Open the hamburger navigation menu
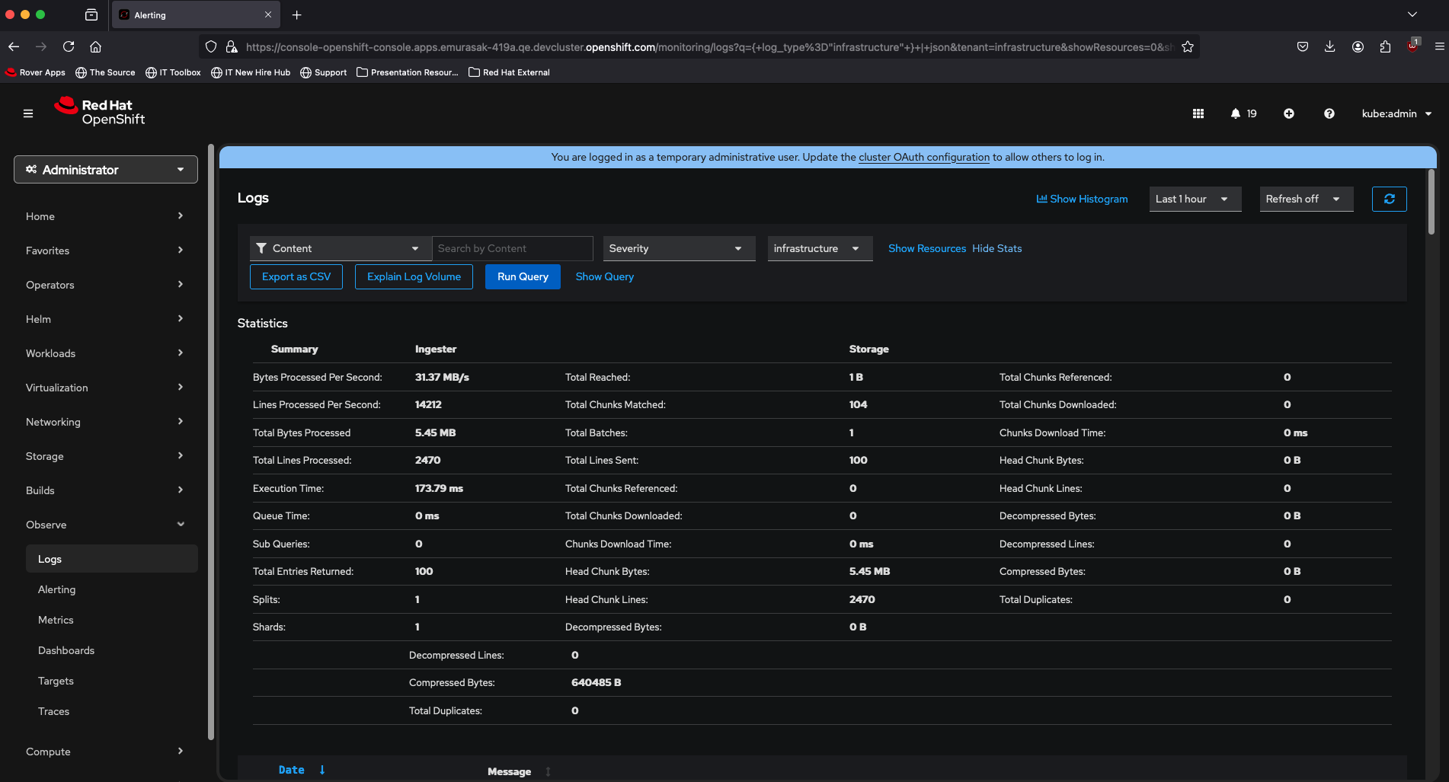Viewport: 1449px width, 782px height. (x=28, y=113)
